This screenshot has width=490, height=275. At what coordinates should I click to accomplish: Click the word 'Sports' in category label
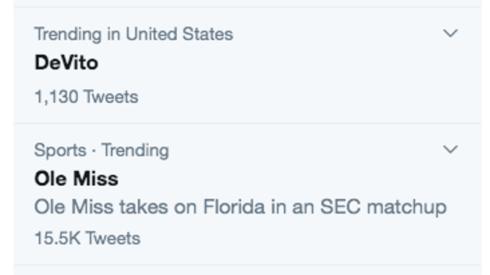coord(60,151)
